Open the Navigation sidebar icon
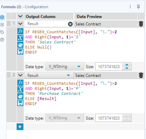 click(x=2, y=25)
